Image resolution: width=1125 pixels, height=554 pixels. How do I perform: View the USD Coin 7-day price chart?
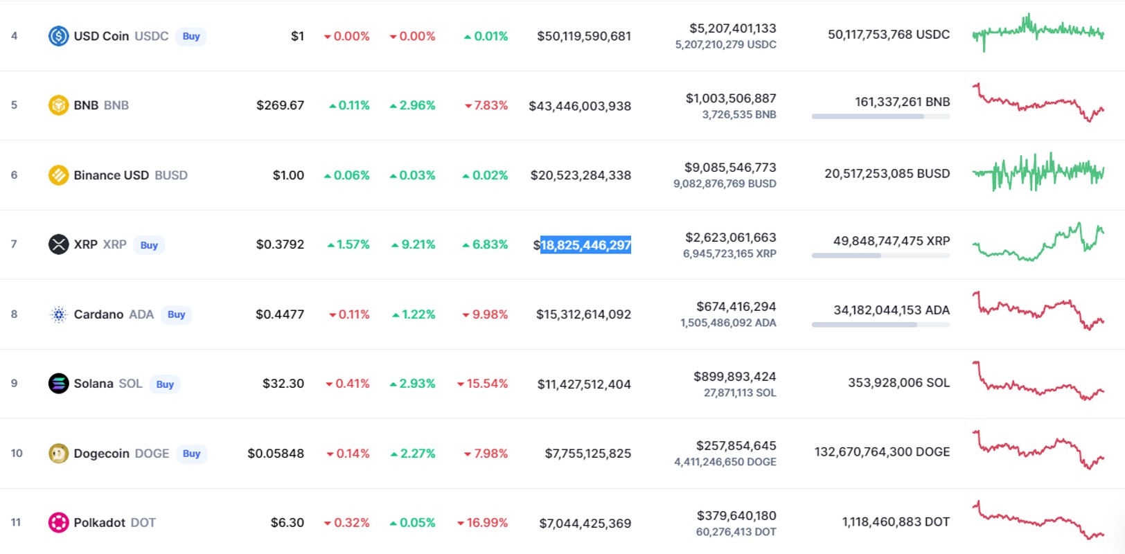click(1038, 33)
